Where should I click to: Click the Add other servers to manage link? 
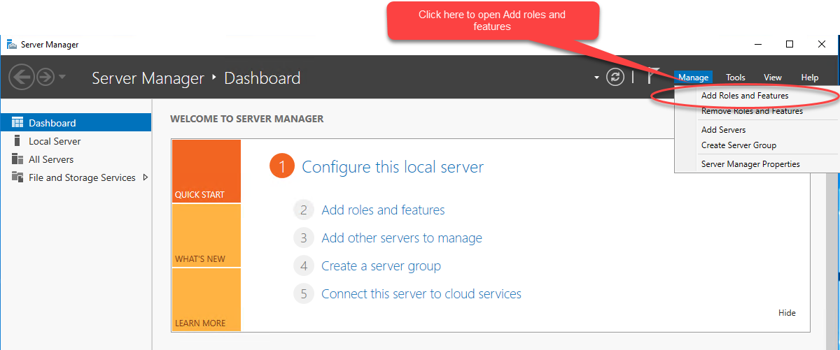402,238
